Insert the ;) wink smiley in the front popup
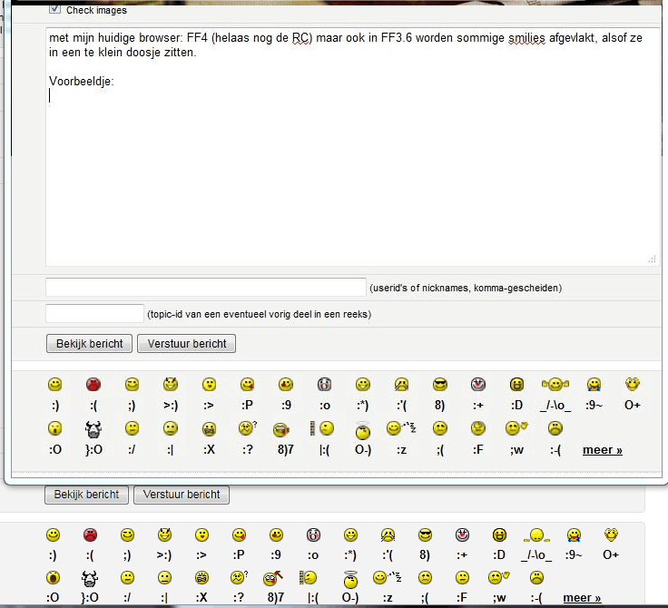Screen dimensions: 668x608 (x=133, y=385)
